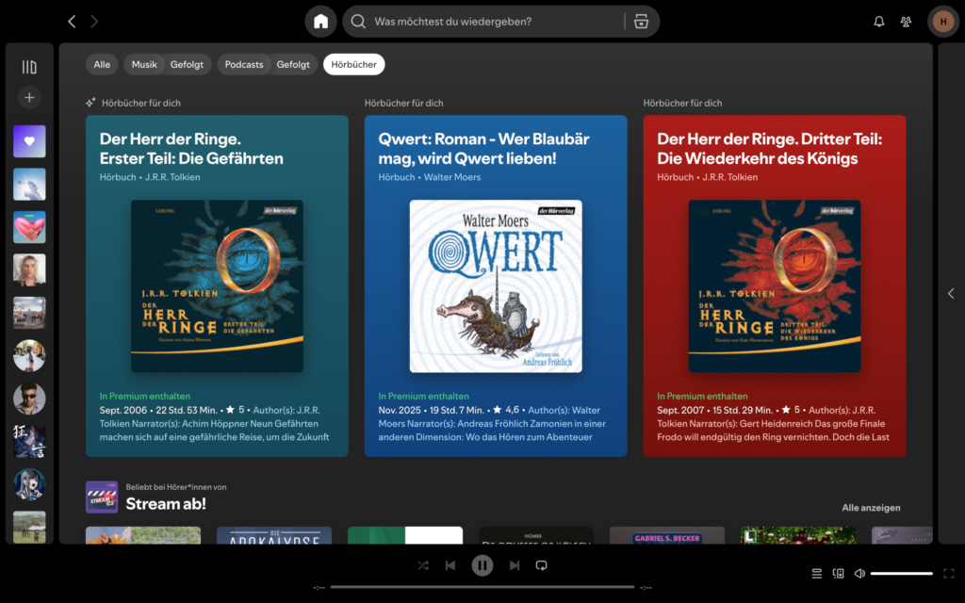Open the Qwert audiobook cover
965x603 pixels.
(x=495, y=285)
